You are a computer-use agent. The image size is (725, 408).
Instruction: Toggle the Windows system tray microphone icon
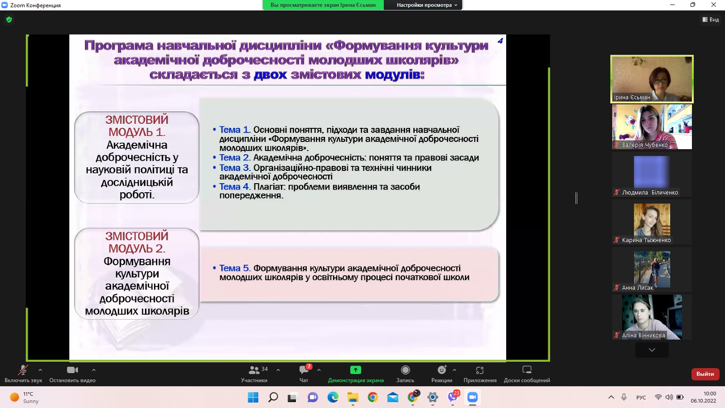(x=624, y=397)
